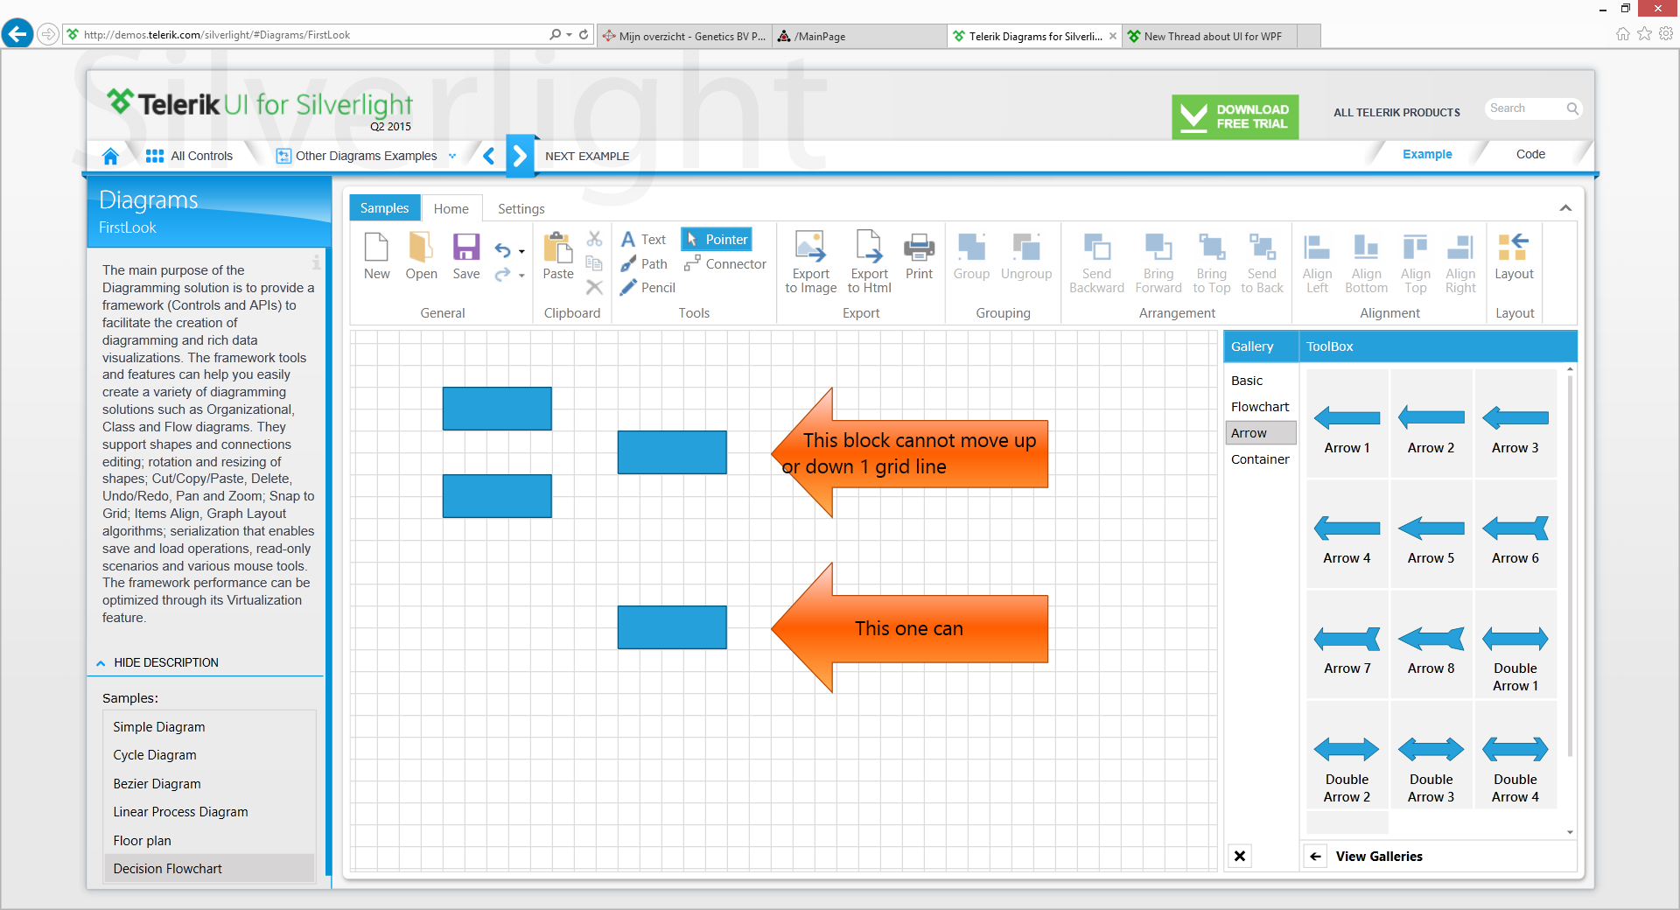Undo the last action
The height and width of the screenshot is (910, 1680).
pos(502,250)
